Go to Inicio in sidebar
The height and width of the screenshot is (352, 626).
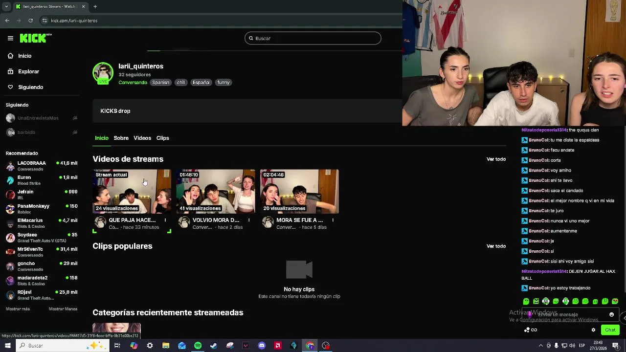(x=24, y=56)
